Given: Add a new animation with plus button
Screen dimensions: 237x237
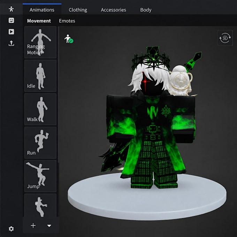Looking at the screenshot, I should tap(33, 225).
